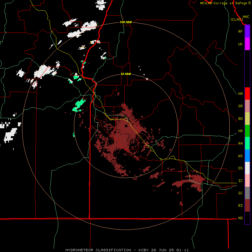
Task: Click the HYDROMETEOR CLASSIFICATION title text
Action: pos(98,250)
